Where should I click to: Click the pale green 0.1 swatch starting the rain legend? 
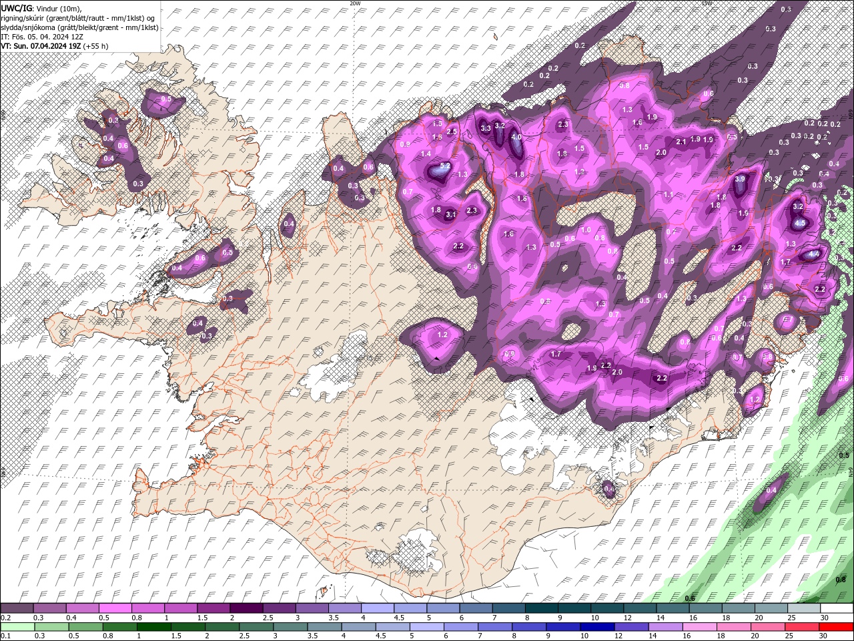(x=17, y=627)
